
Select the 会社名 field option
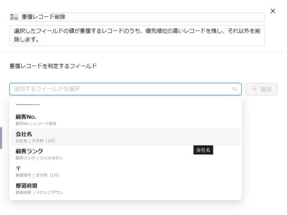click(126, 137)
